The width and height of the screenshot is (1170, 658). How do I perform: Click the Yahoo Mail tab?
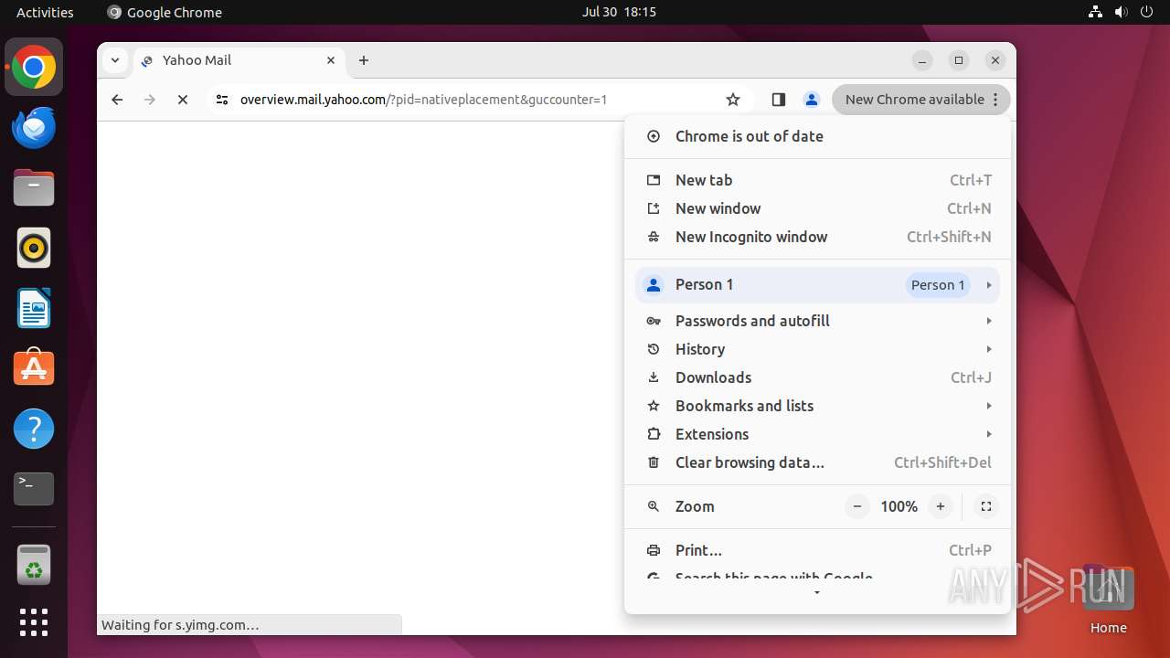click(x=239, y=60)
